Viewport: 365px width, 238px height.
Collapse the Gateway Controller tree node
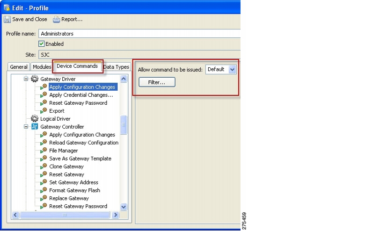click(26, 127)
